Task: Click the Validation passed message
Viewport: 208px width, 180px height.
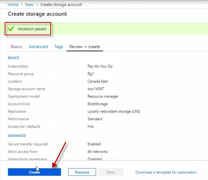Action: click(x=32, y=29)
